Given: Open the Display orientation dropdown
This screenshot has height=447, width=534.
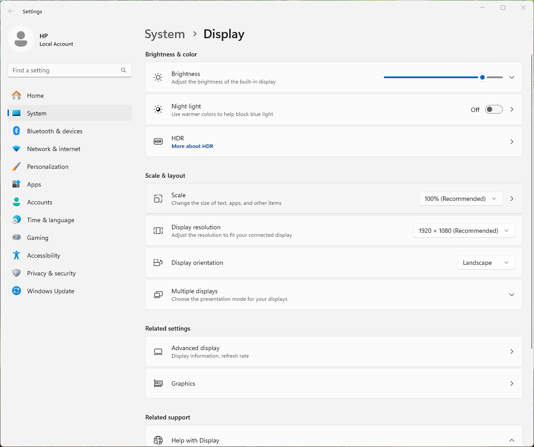Looking at the screenshot, I should 486,263.
